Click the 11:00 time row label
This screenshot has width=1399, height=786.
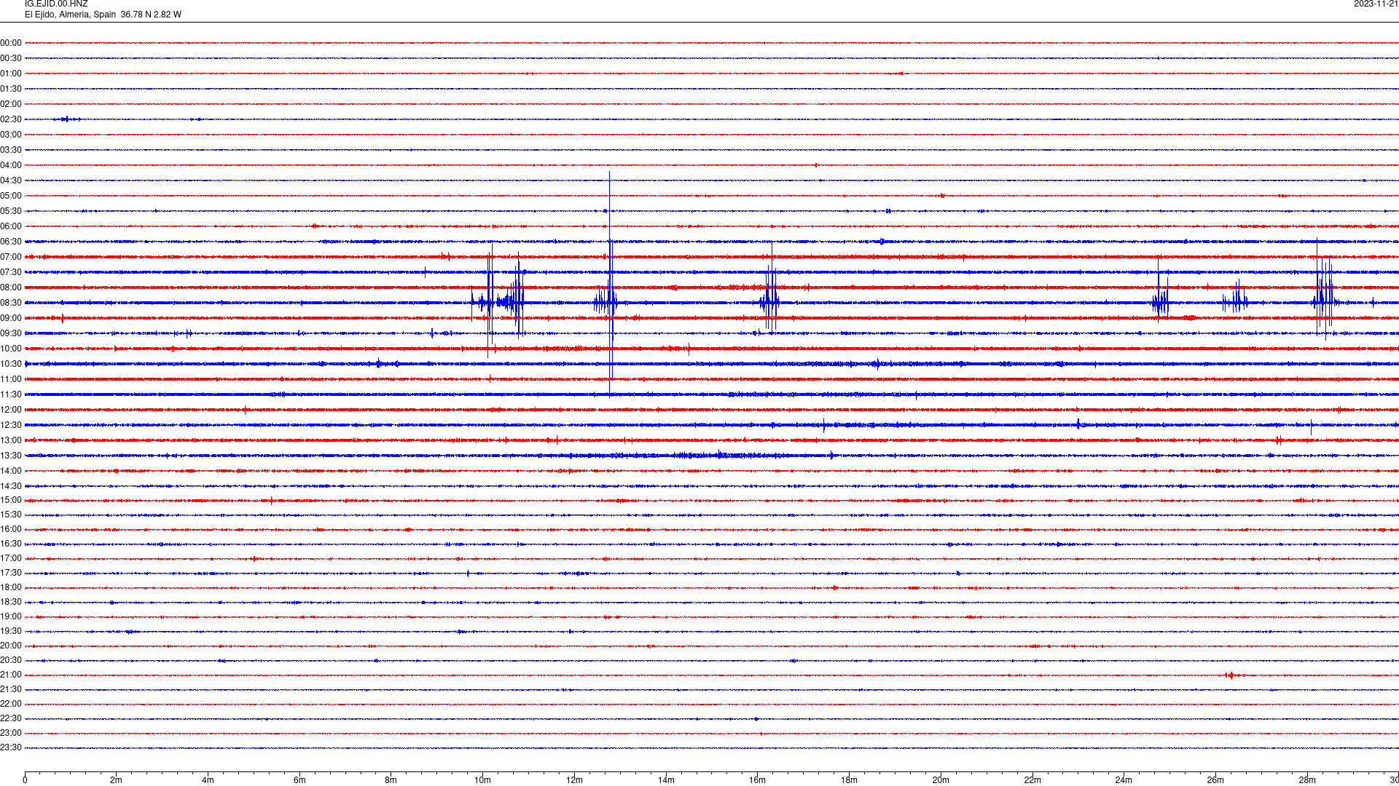(x=11, y=379)
